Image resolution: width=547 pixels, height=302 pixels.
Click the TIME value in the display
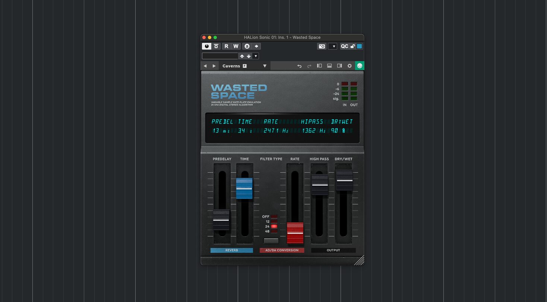(x=245, y=131)
